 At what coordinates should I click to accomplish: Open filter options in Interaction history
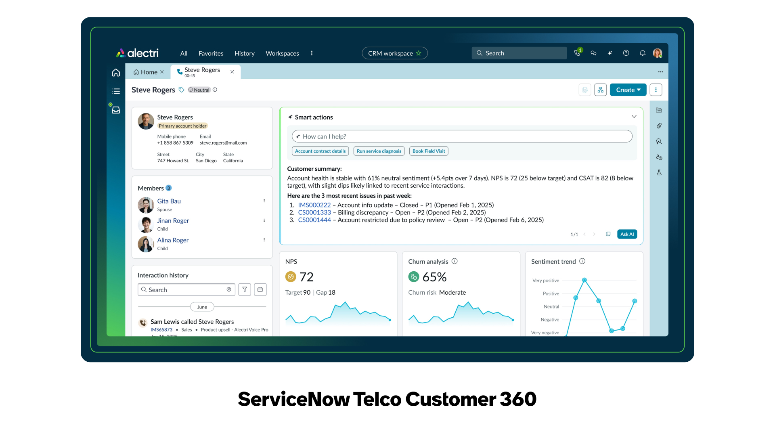point(245,290)
